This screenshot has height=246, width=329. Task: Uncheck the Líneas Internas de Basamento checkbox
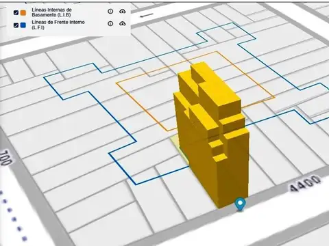pos(16,12)
